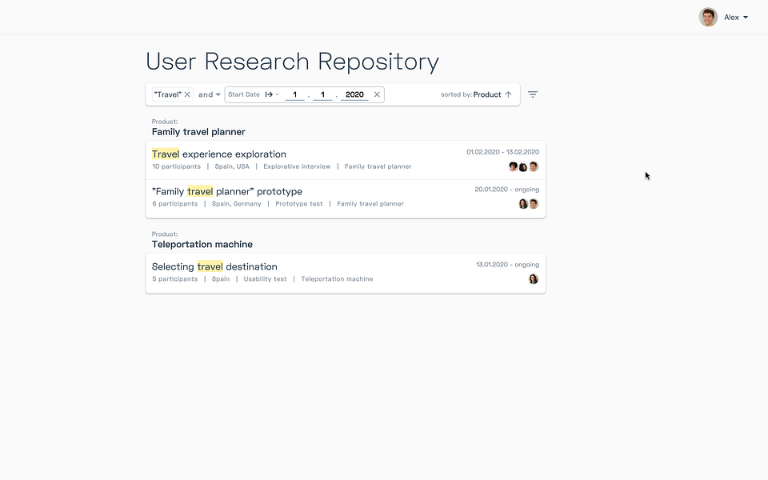Screen dimensions: 768x480
Task: Clear the Start Date filter
Action: (377, 94)
